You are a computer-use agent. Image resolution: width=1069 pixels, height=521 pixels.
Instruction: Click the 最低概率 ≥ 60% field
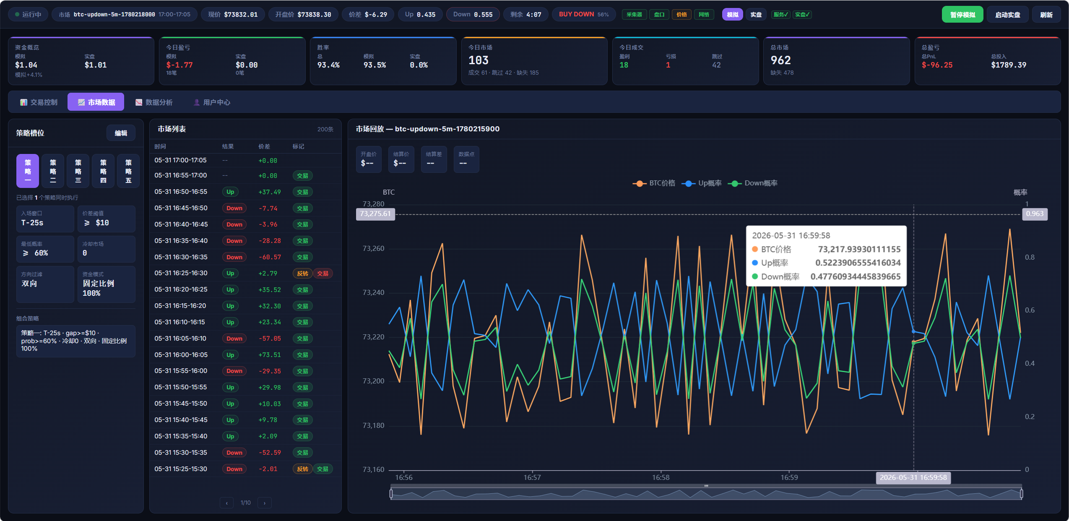[x=45, y=249]
